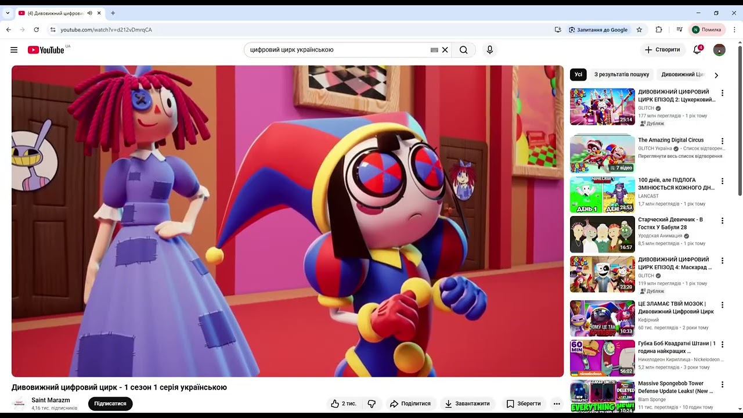This screenshot has height=418, width=743.
Task: Reload the page with the refresh icon
Action: (x=37, y=30)
